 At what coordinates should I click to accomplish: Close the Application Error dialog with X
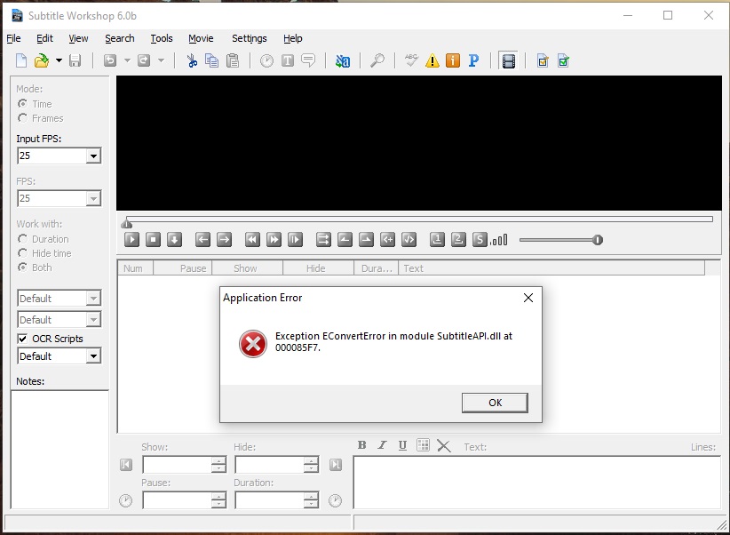point(528,298)
